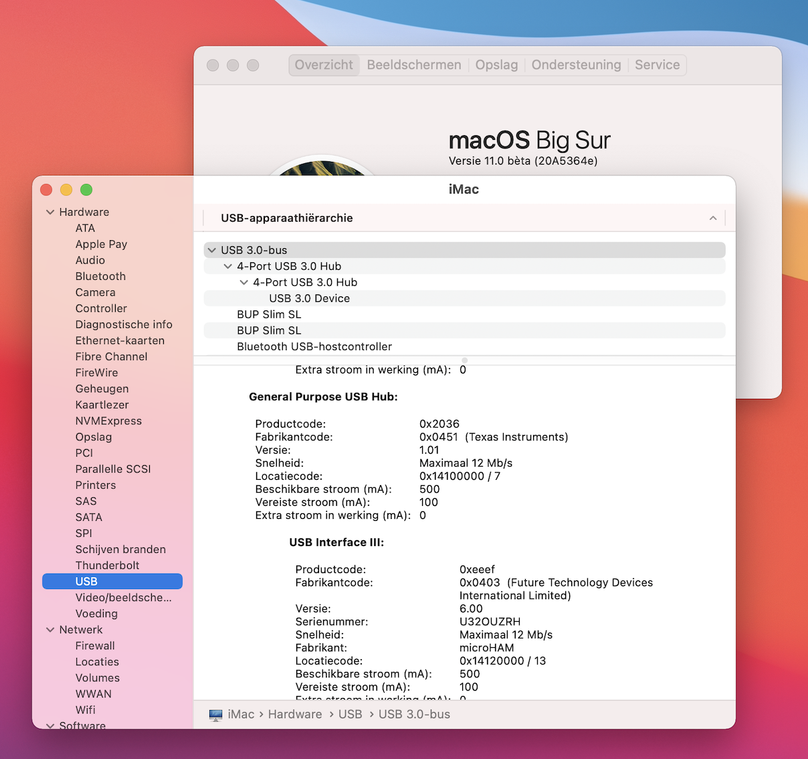Show Printers in the sidebar
This screenshot has height=759, width=808.
point(96,485)
